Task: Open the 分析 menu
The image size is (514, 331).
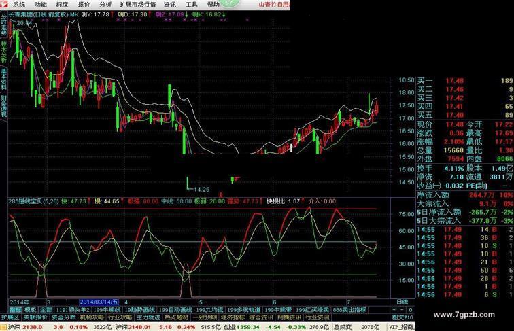Action: [105, 5]
